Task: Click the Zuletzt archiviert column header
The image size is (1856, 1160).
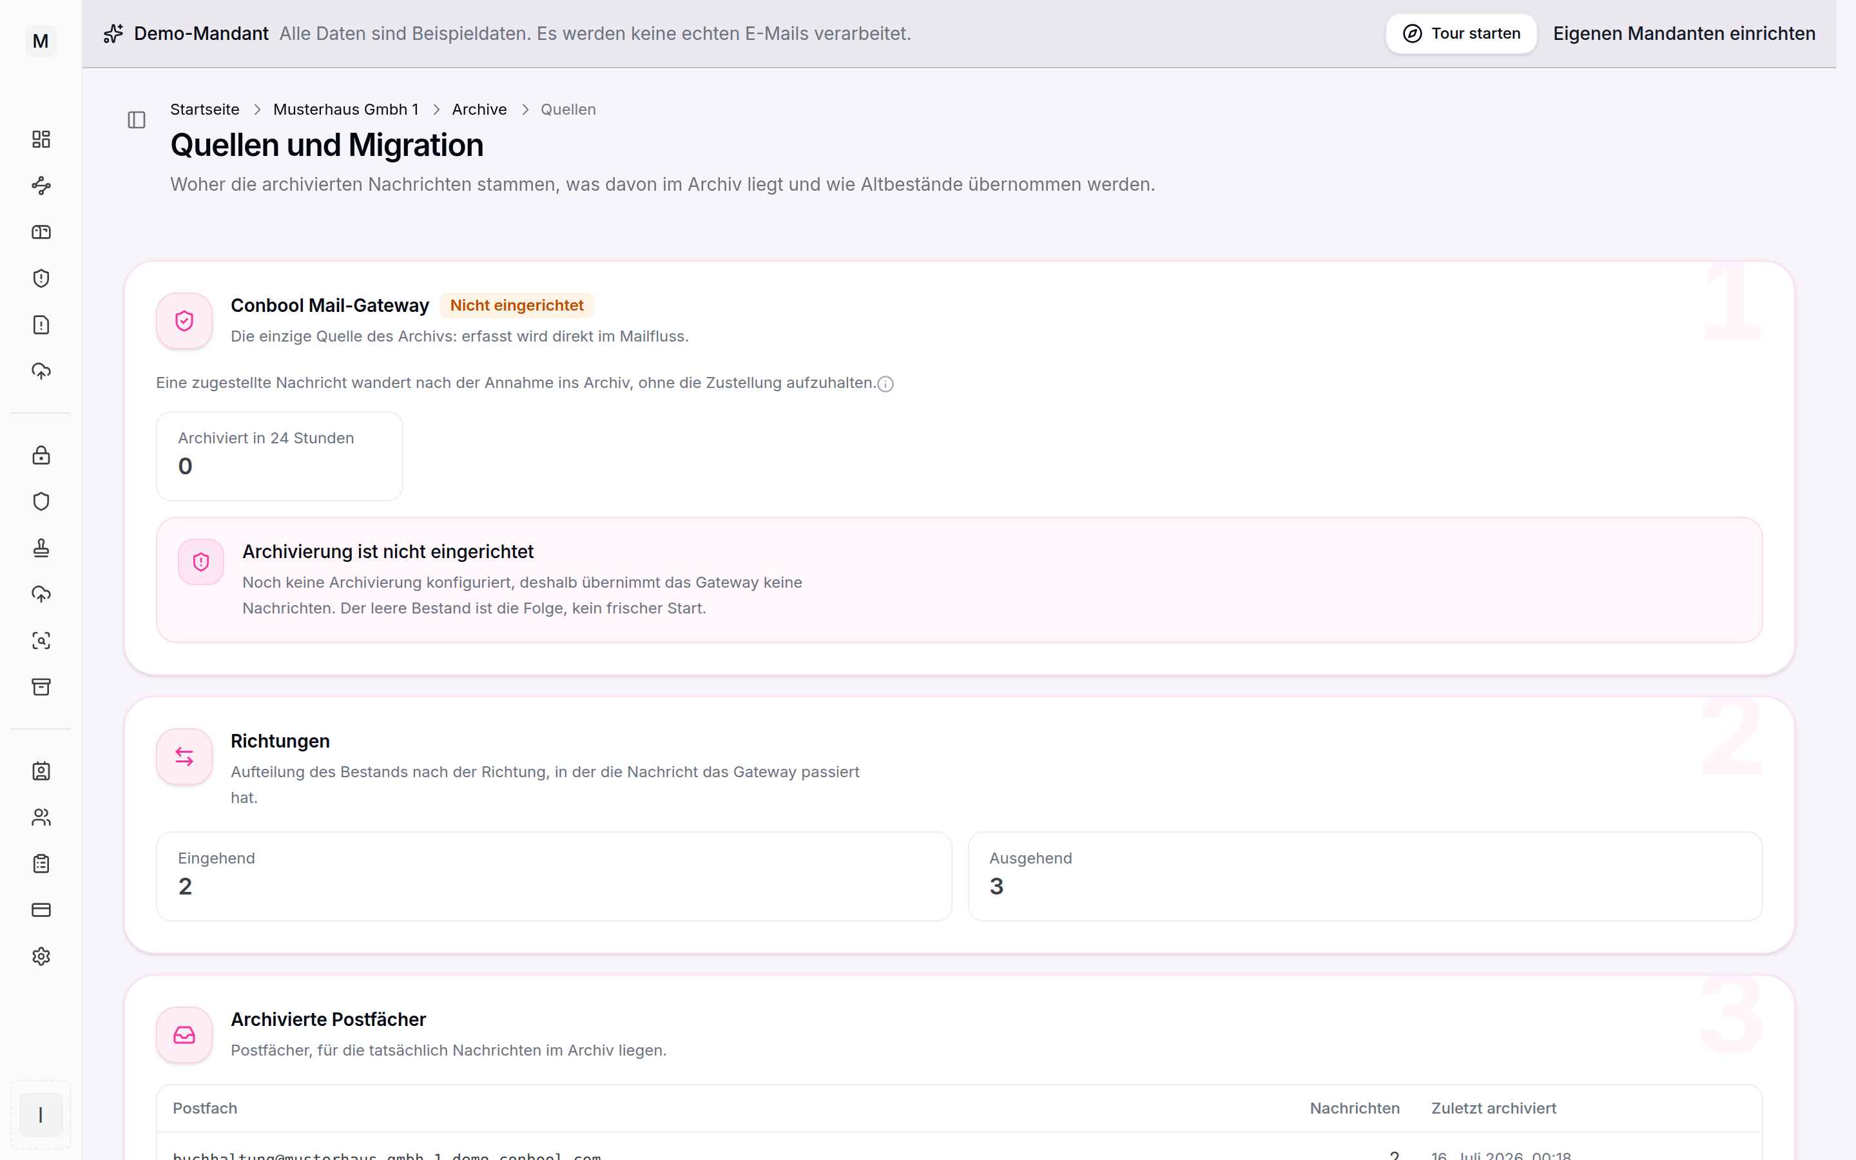Action: coord(1494,1108)
